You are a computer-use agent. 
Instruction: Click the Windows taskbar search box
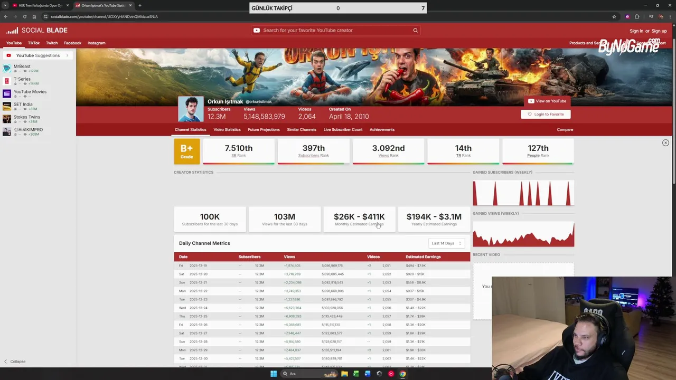[309, 374]
